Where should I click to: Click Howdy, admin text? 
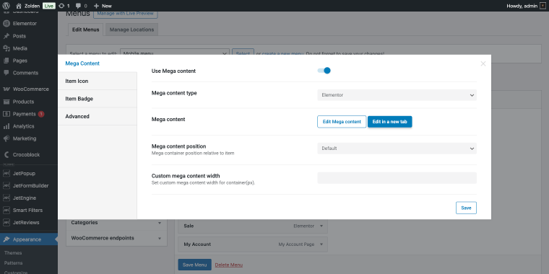(522, 6)
